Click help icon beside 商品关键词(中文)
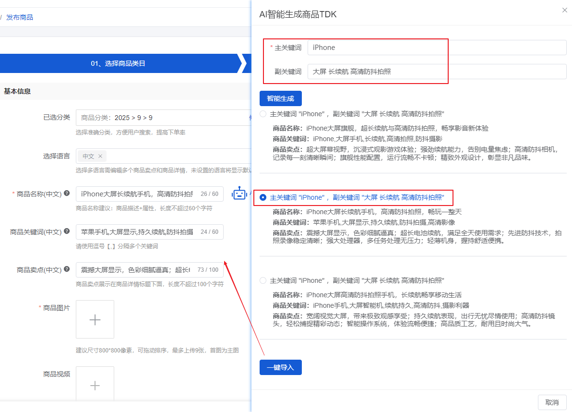 (67, 231)
